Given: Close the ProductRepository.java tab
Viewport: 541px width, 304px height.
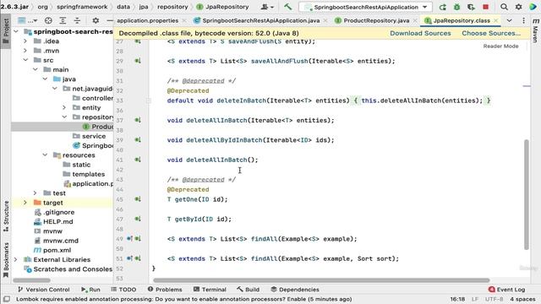Looking at the screenshot, I should [415, 20].
